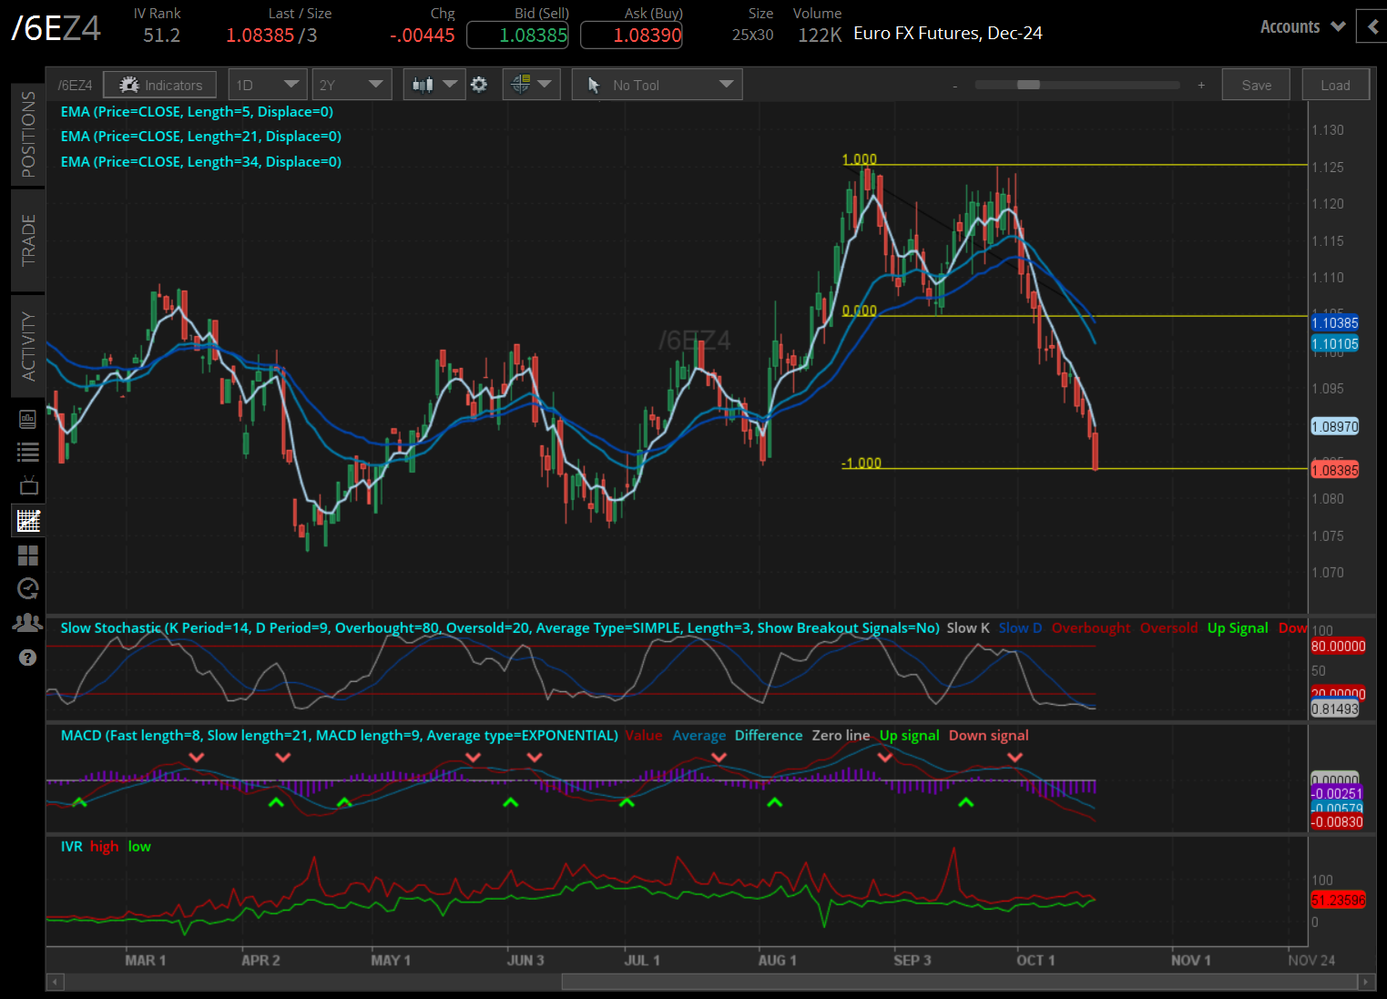Open the book chart icon in sidebar
Viewport: 1387px width, 999px height.
click(28, 419)
